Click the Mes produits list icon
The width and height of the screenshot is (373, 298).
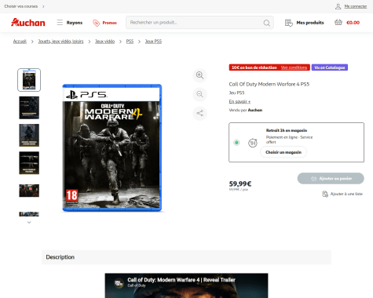click(289, 23)
